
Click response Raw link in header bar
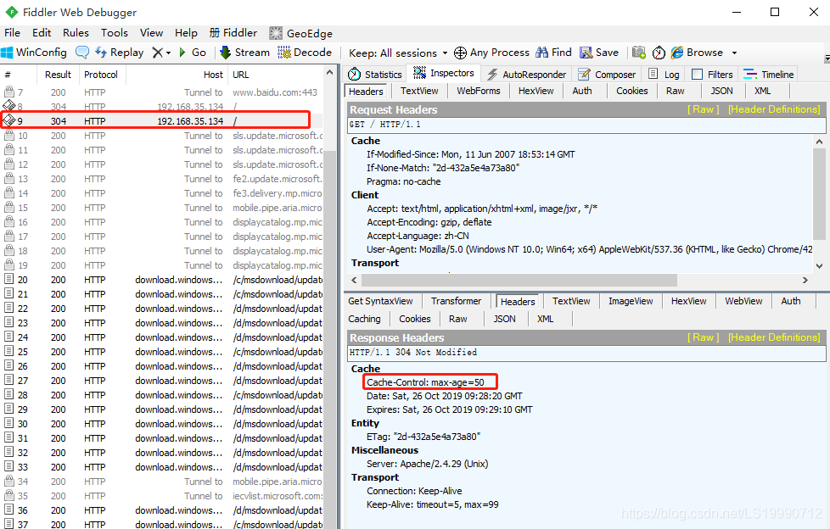coord(704,337)
